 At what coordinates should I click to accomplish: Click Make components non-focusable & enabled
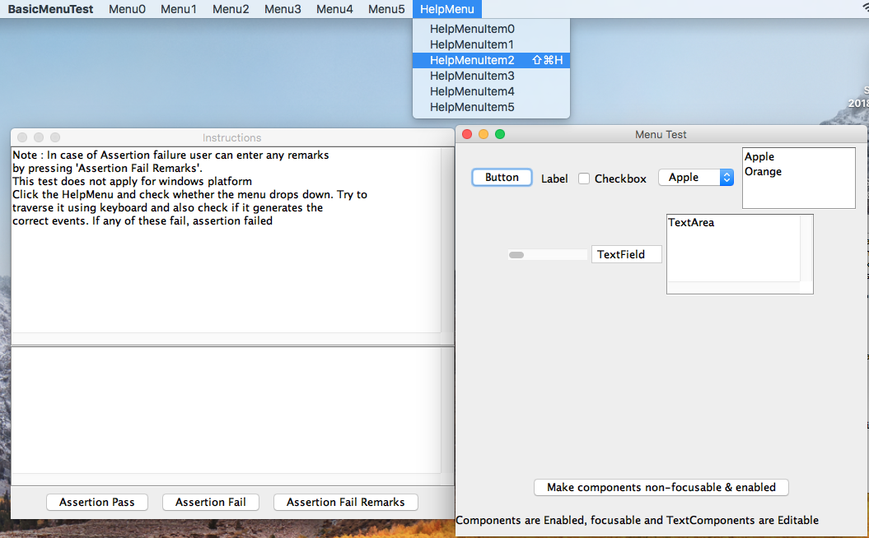click(x=661, y=487)
